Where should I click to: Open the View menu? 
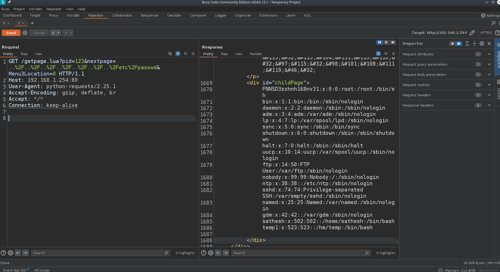tap(70, 9)
